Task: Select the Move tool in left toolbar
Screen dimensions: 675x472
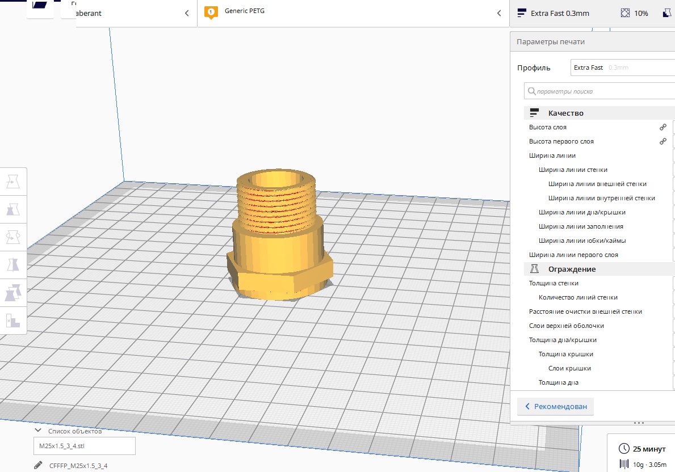Action: 13,182
